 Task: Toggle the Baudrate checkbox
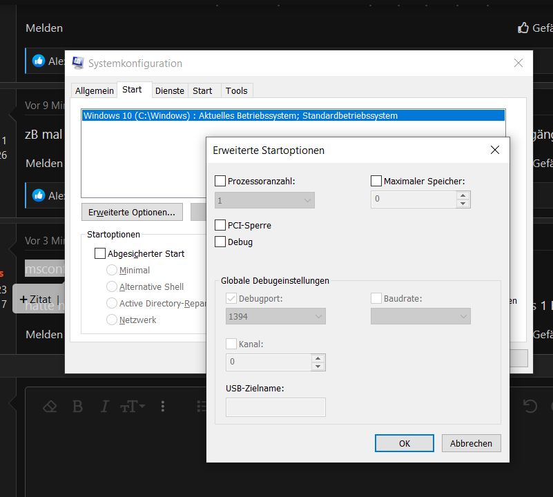pyautogui.click(x=376, y=298)
